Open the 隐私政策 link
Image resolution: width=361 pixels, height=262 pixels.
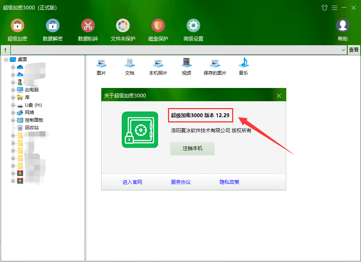pos(229,182)
